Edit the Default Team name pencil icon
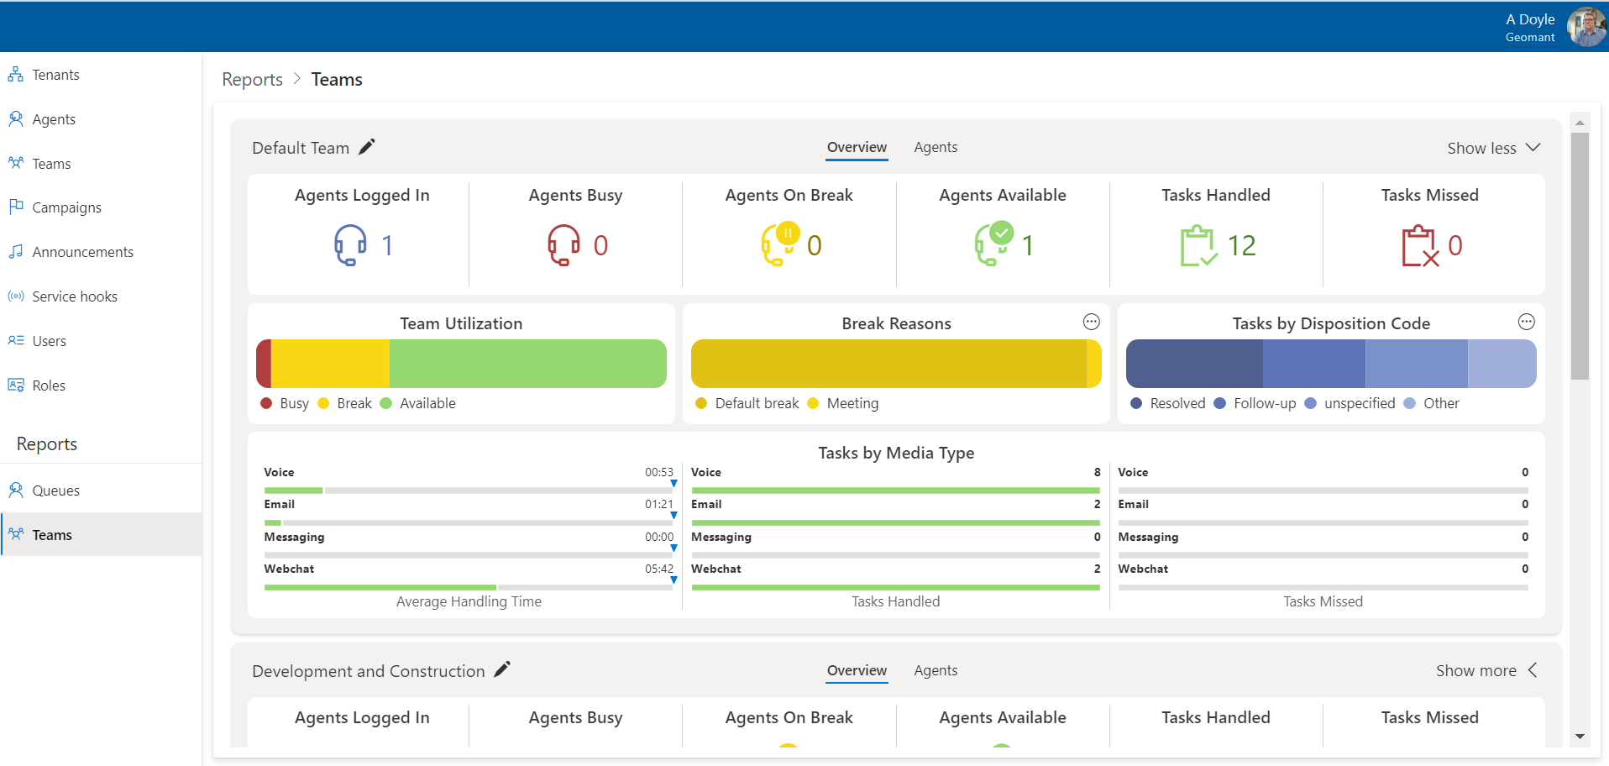1609x766 pixels. coord(367,147)
